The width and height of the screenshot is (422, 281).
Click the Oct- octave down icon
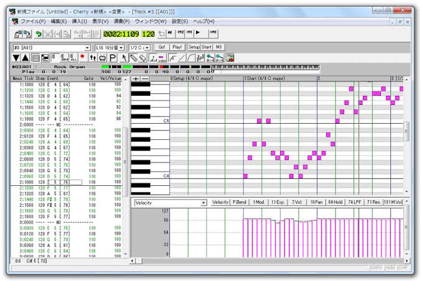87,34
